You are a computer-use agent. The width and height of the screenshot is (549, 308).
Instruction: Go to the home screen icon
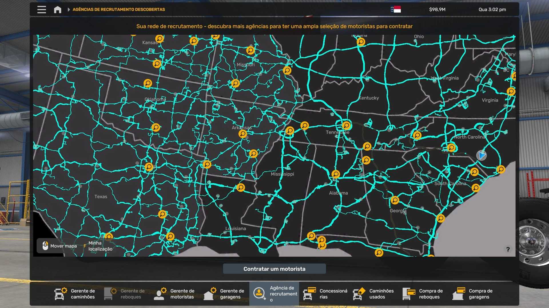tap(57, 10)
